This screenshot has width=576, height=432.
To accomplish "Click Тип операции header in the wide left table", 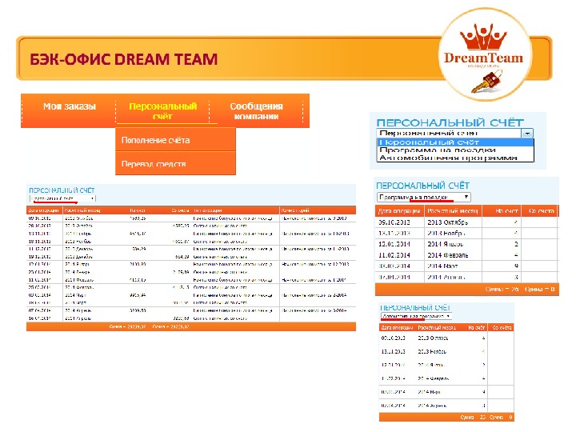I will pyautogui.click(x=207, y=210).
